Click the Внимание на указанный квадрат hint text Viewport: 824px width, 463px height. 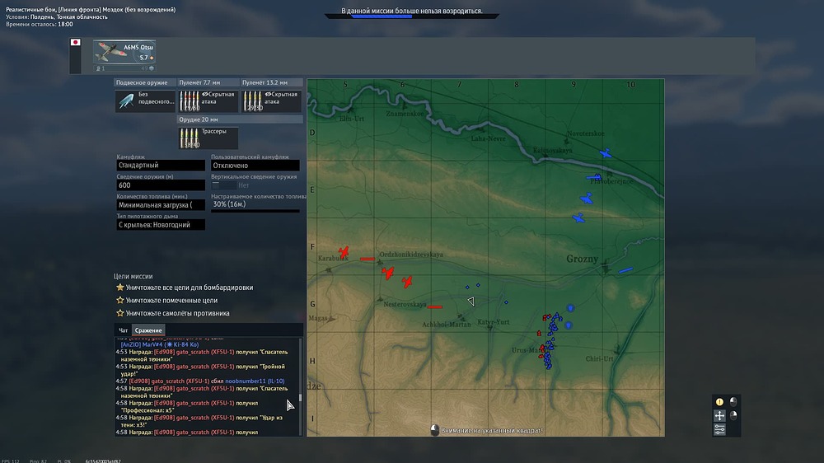coord(491,430)
